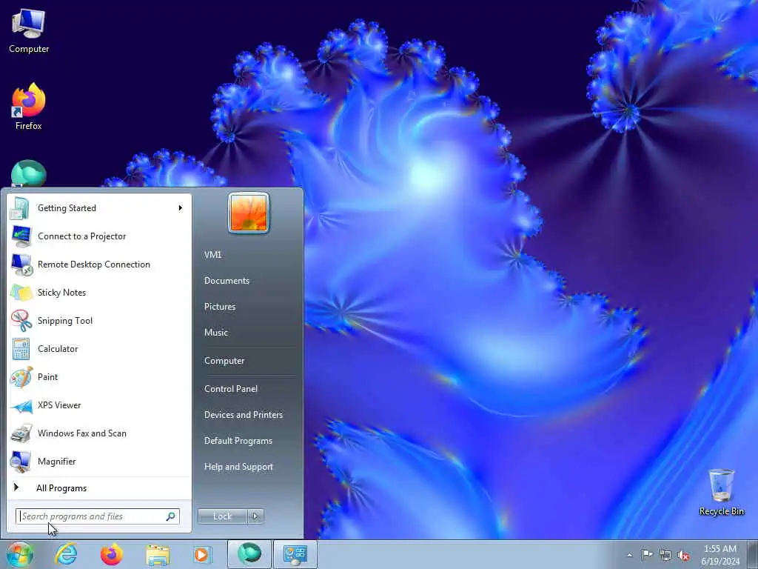Image resolution: width=758 pixels, height=569 pixels.
Task: Launch Paint from the palette icon
Action: click(x=21, y=377)
